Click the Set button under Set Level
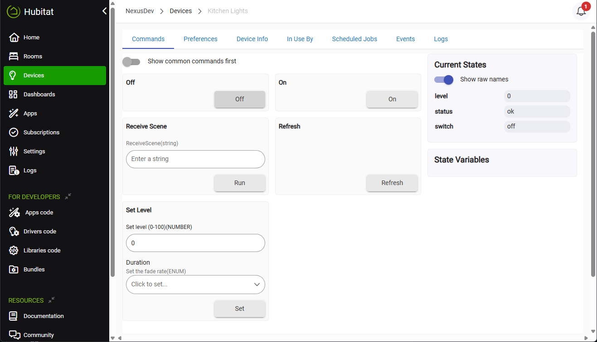The image size is (597, 342). click(x=239, y=309)
